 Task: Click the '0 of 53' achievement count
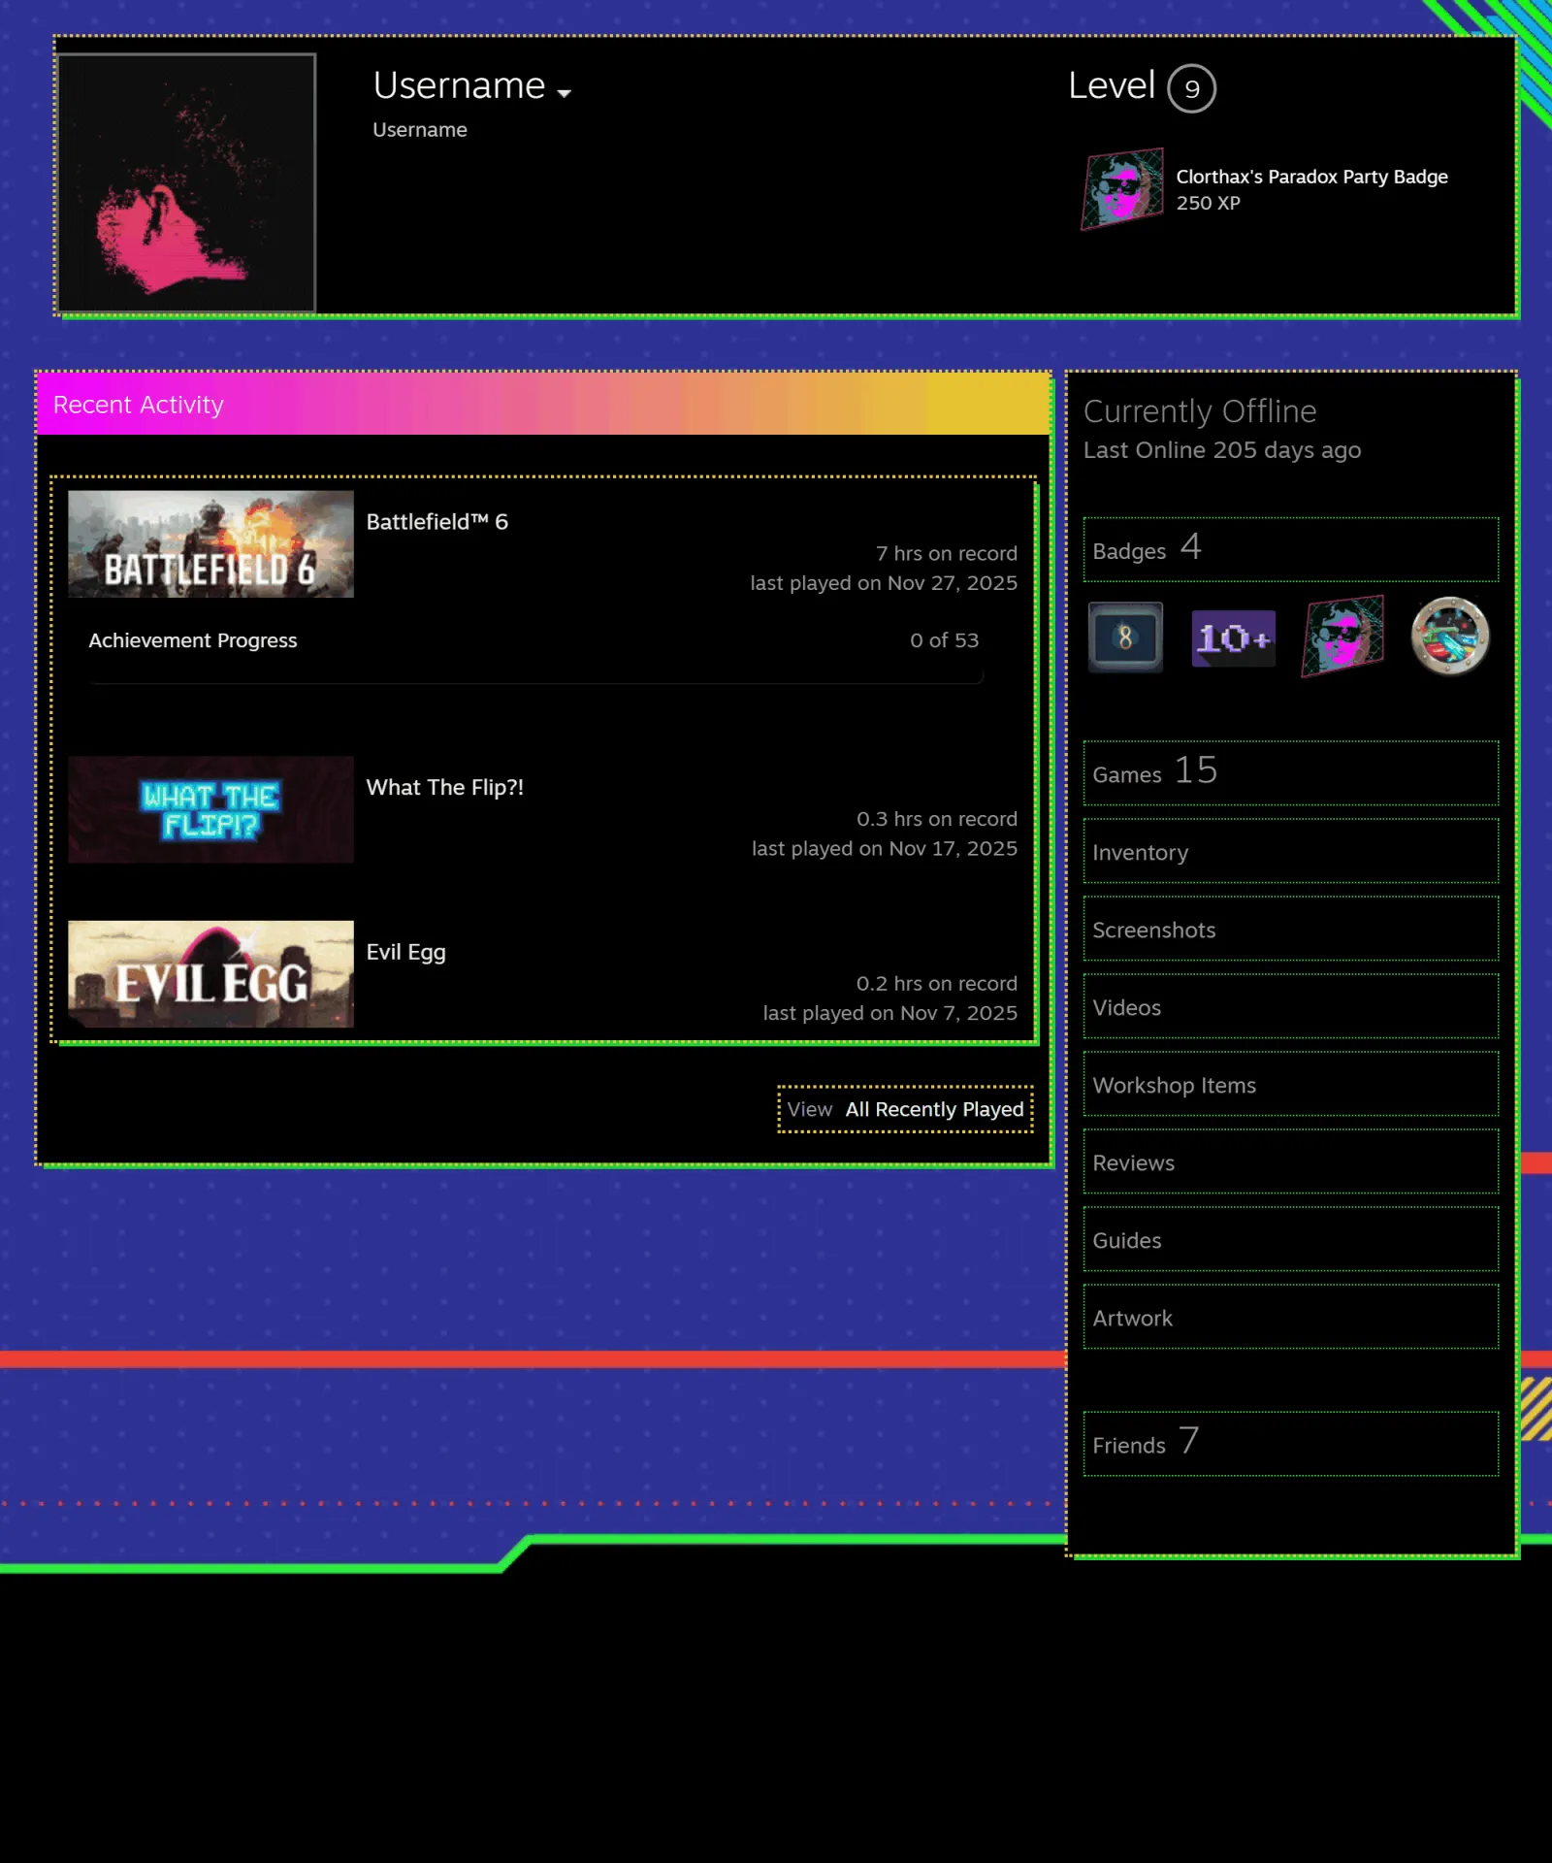pos(944,640)
